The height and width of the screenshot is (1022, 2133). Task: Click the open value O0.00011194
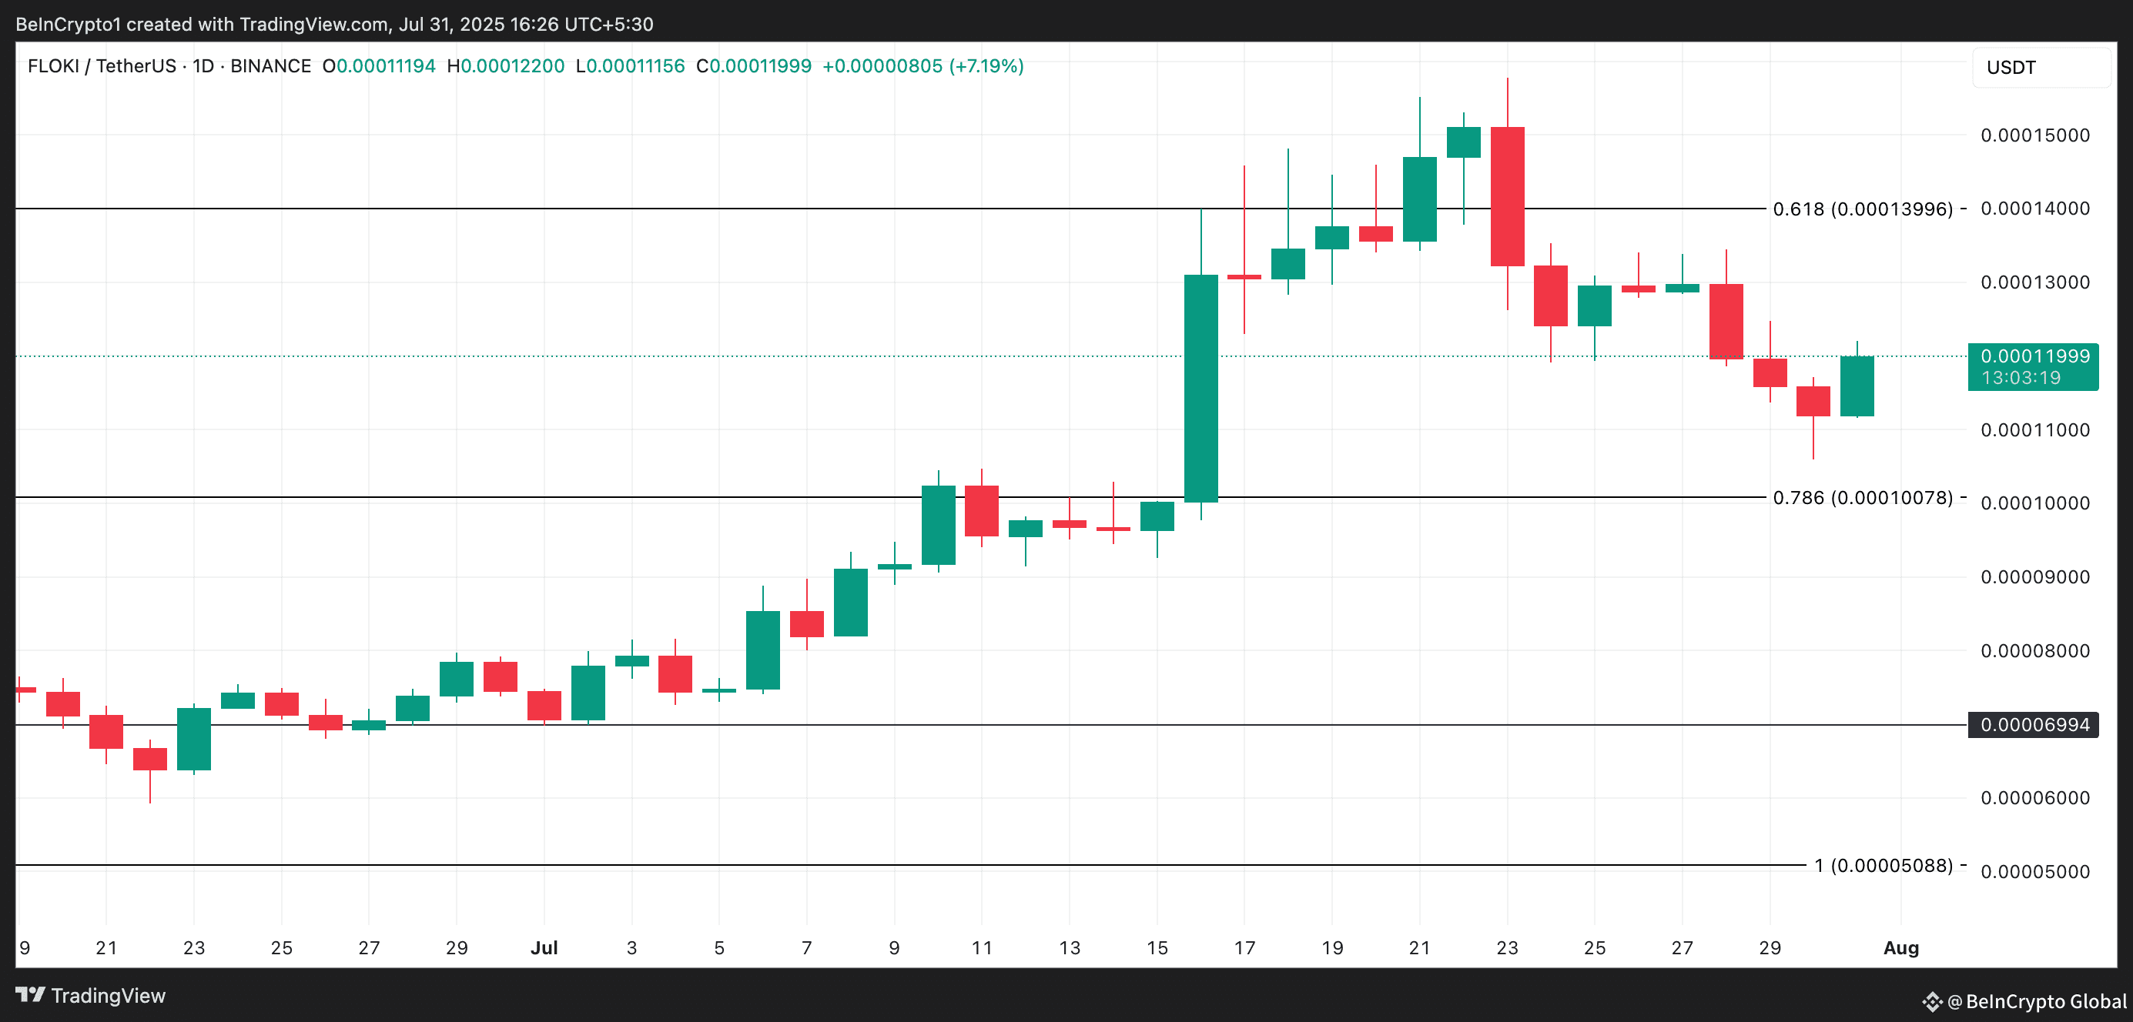click(379, 65)
